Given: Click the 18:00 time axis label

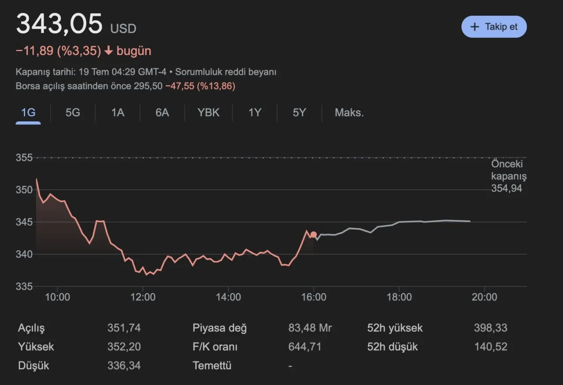Looking at the screenshot, I should click(399, 297).
